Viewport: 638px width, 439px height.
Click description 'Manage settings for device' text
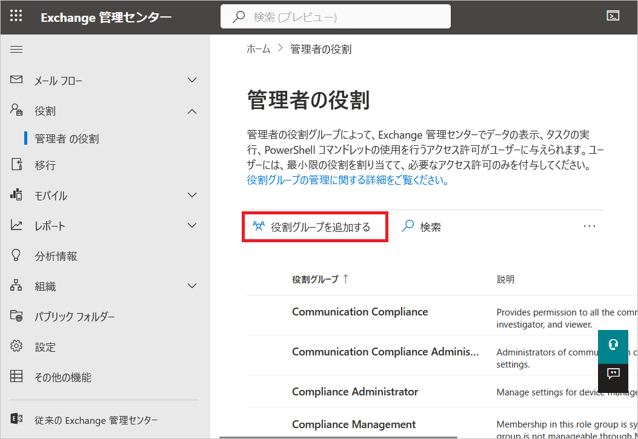(x=567, y=392)
